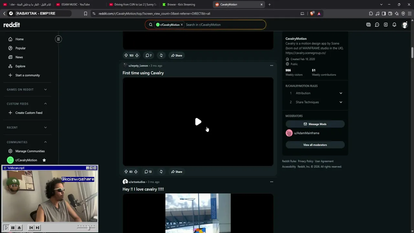This screenshot has width=414, height=233.
Task: Toggle favorite star for r/CavalryMotion
Action: [44, 160]
